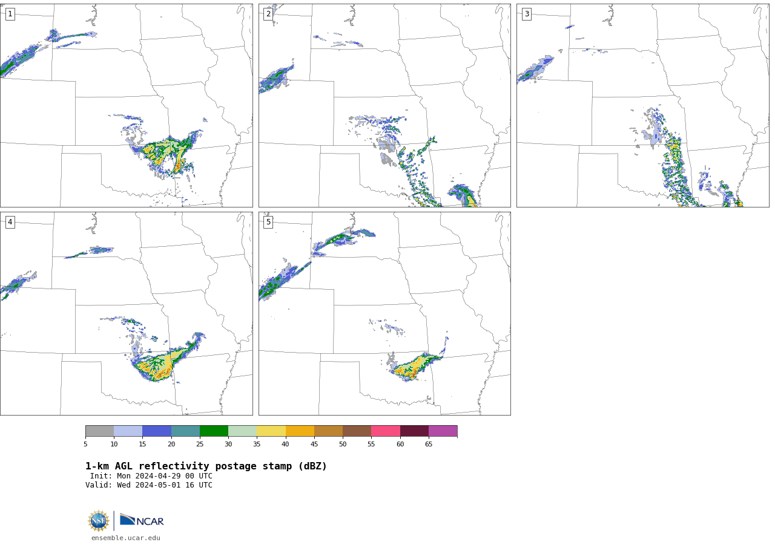Click the blue 15-20 dBZ swatch
This screenshot has width=775, height=545.
click(157, 431)
